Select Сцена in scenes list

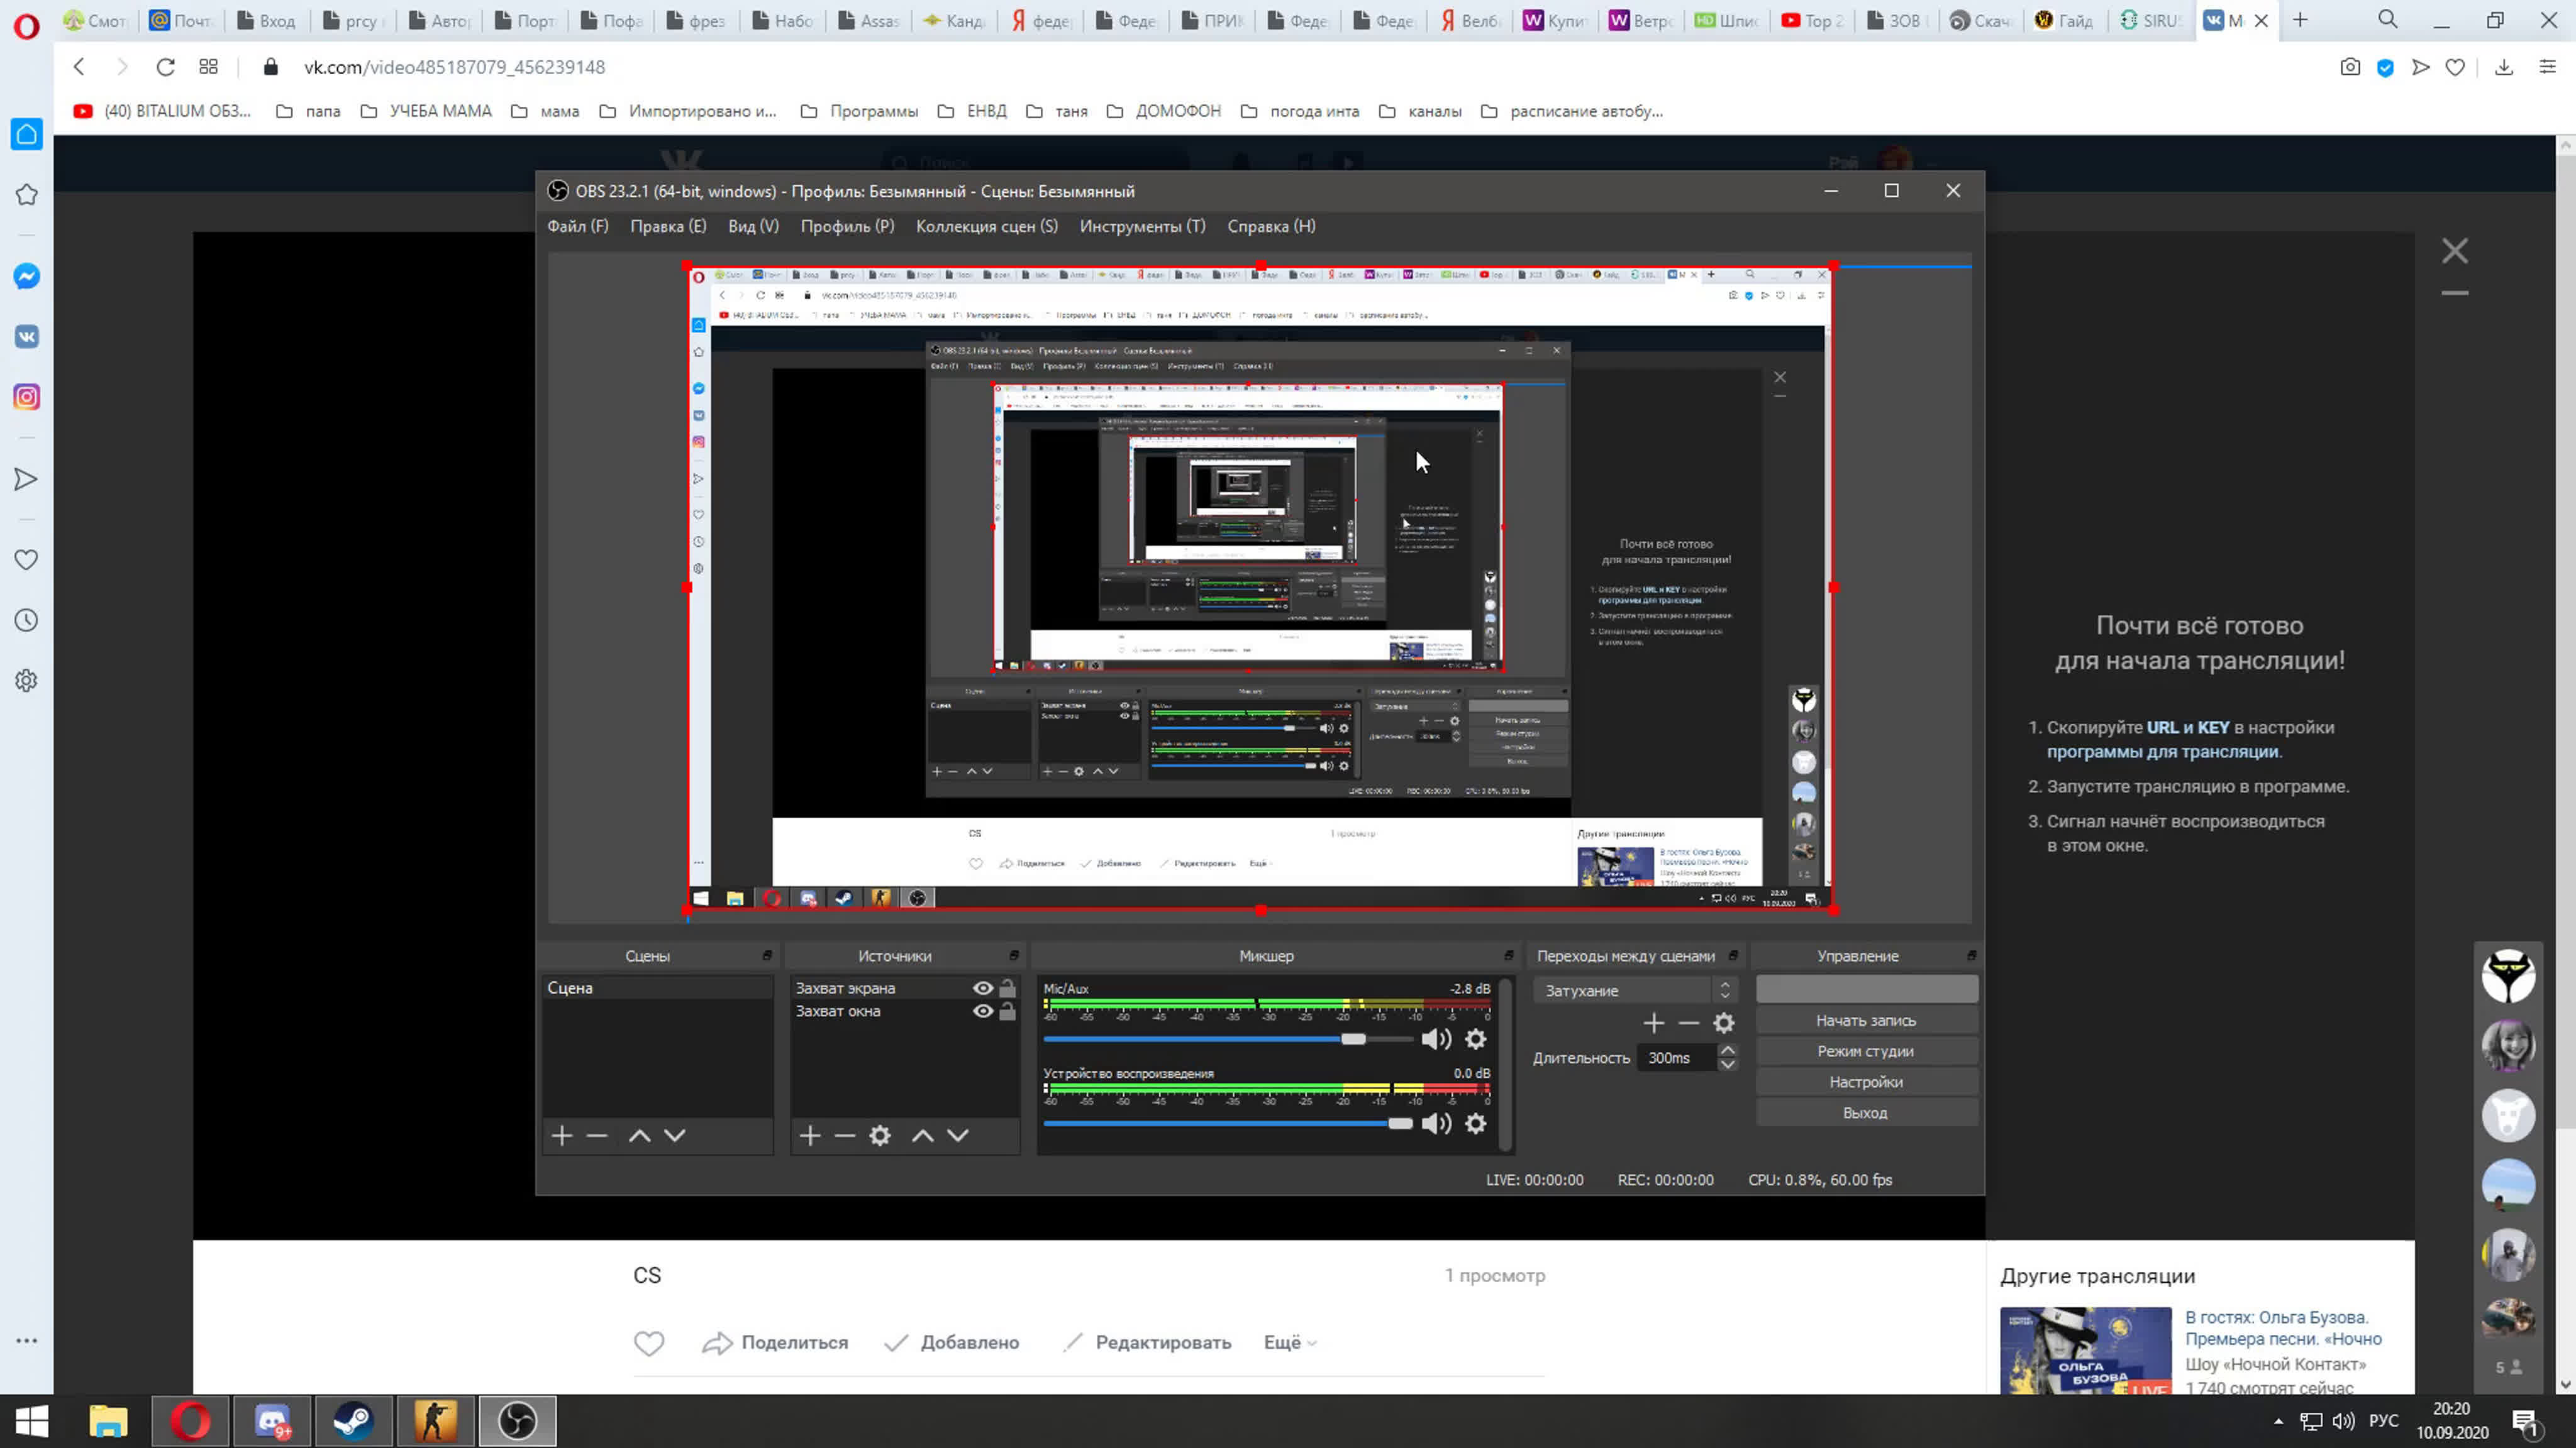point(657,987)
